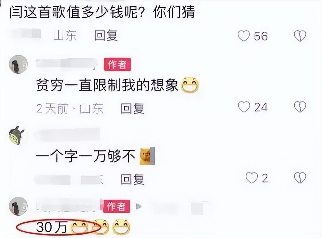Screen dimensions: 322x238
Task: Click the 30万 reply text
Action: point(52,227)
